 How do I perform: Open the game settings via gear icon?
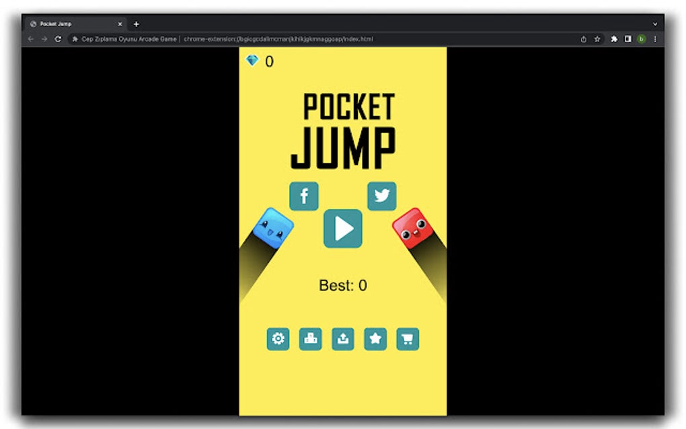pyautogui.click(x=278, y=339)
